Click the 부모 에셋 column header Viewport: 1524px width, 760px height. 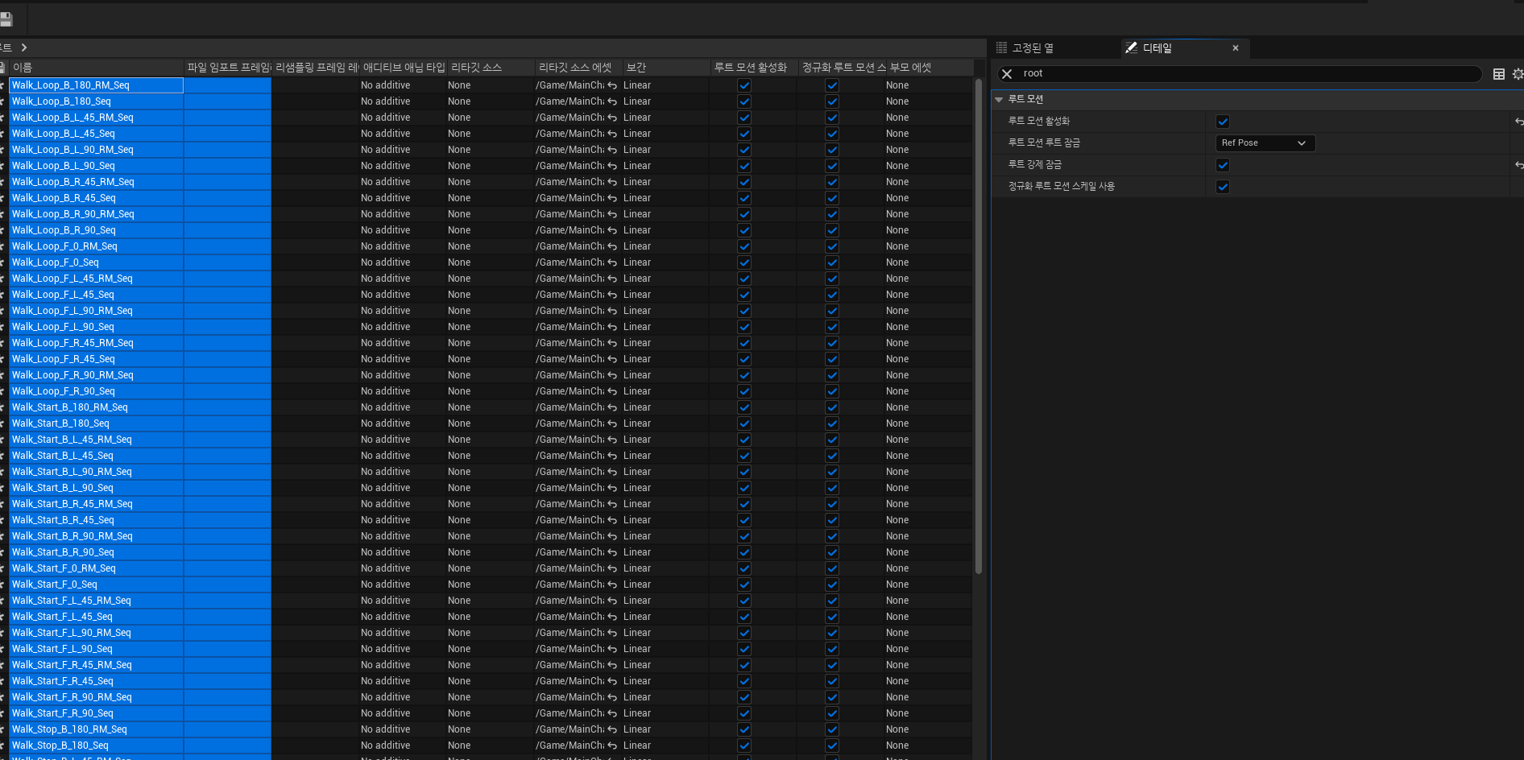tap(930, 68)
